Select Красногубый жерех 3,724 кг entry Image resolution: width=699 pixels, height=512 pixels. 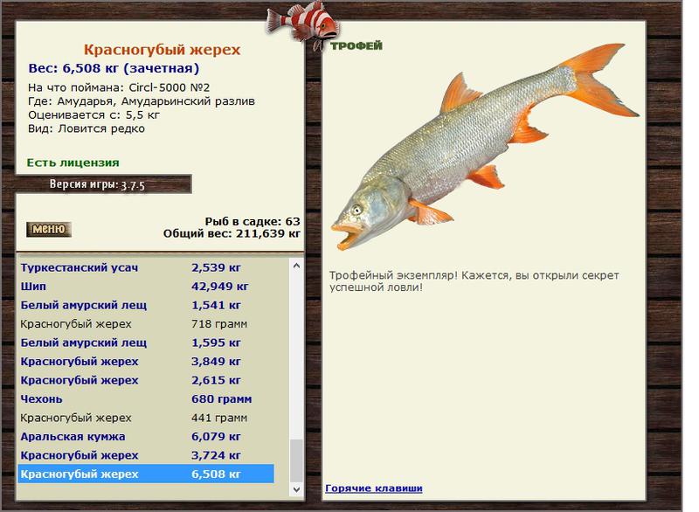coord(146,455)
